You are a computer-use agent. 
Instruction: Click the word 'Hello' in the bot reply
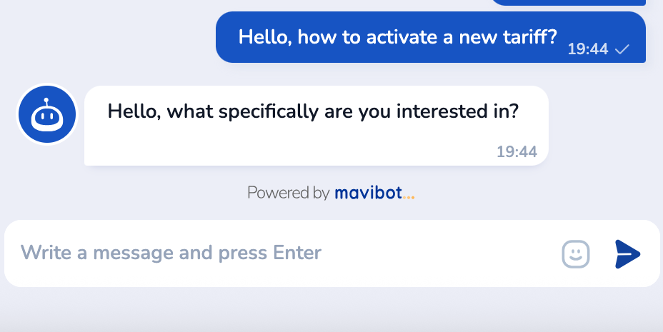[133, 111]
